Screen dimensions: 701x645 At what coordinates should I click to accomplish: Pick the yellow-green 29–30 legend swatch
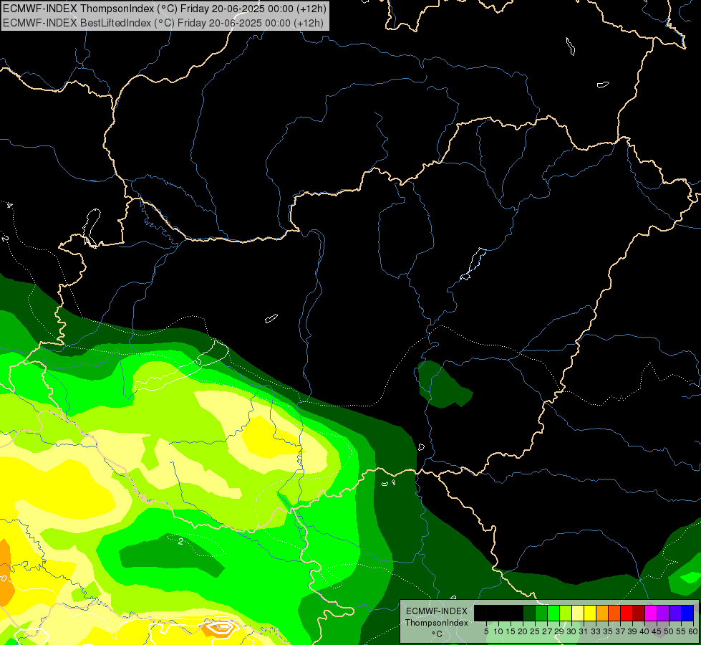point(566,613)
